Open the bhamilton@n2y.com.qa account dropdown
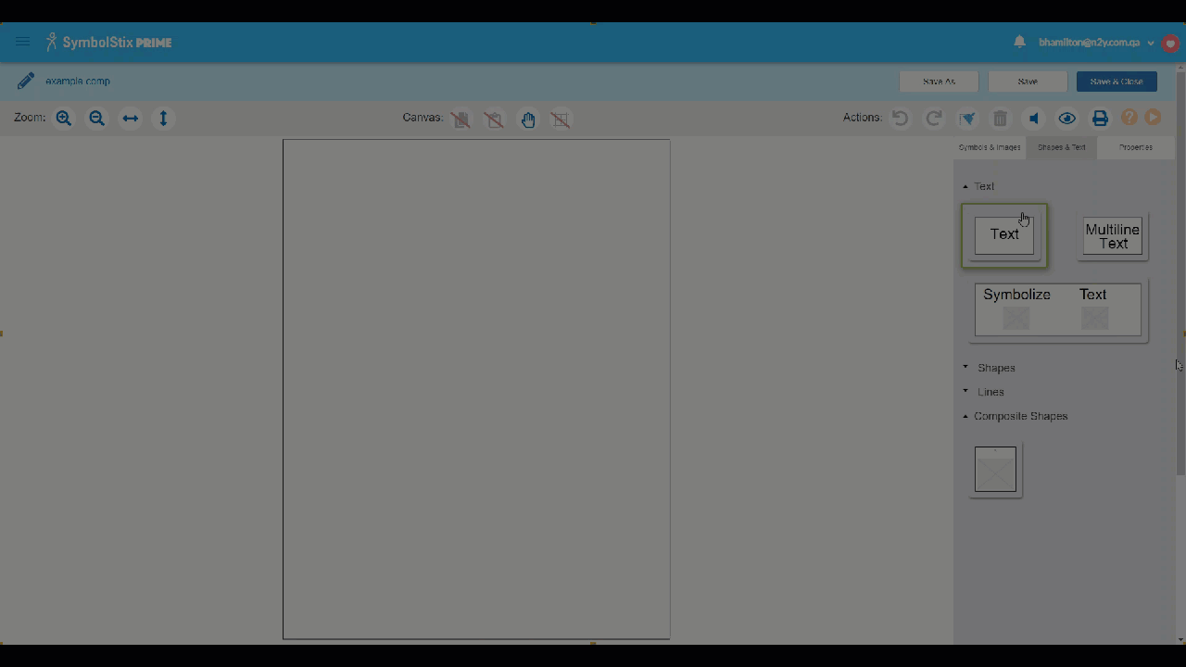Screen dimensions: 1186x667 tap(1096, 43)
